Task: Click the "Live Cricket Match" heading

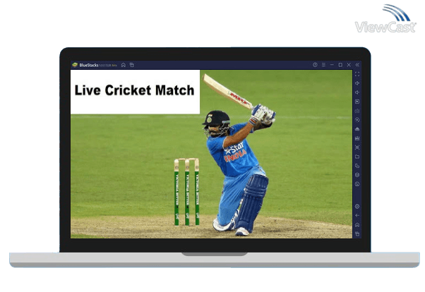Action: point(134,90)
